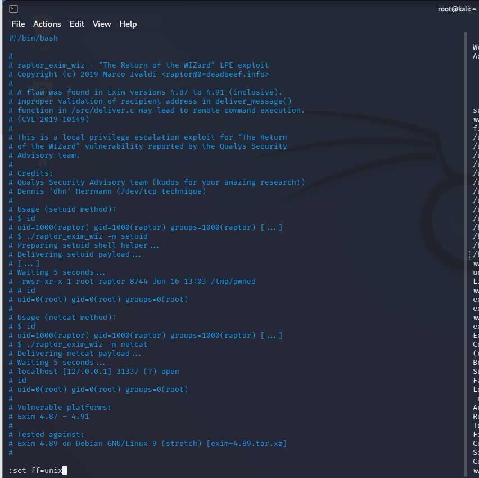Click the 'Preparing setuid shell helper...' line

click(x=84, y=245)
